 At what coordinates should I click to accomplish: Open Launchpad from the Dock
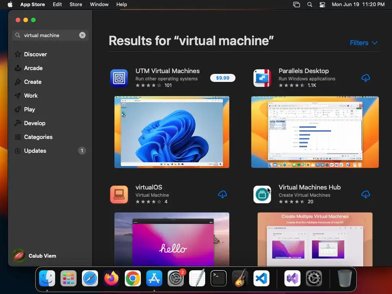(69, 278)
